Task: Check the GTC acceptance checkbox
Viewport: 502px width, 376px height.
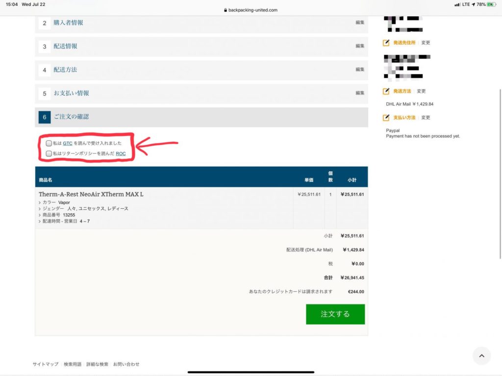Action: (49, 143)
